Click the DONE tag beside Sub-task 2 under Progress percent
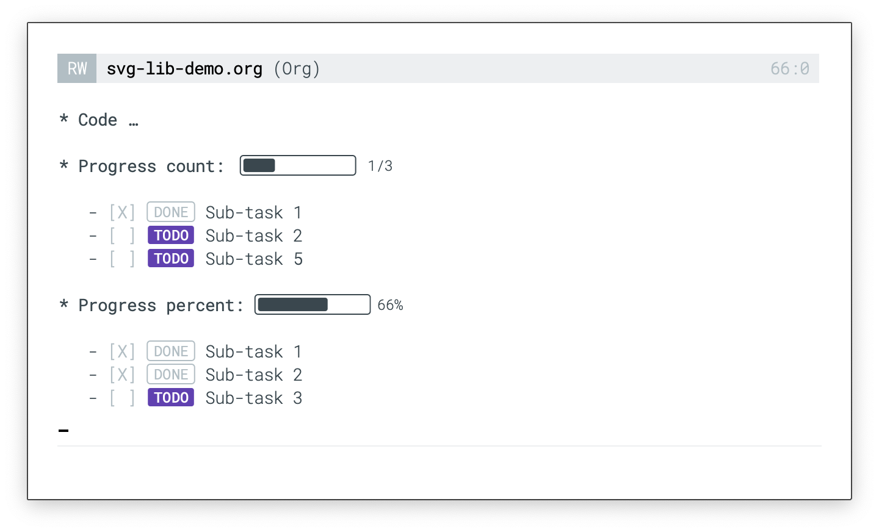 171,375
